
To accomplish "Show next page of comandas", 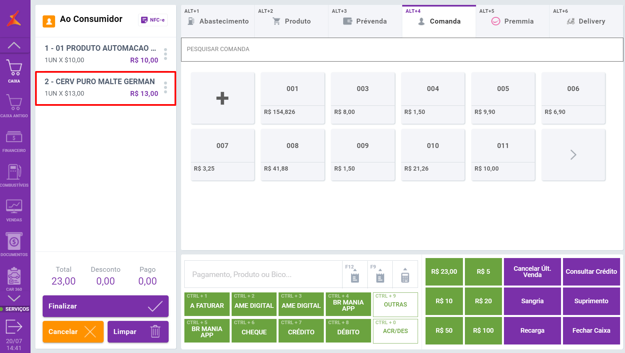I will pos(573,155).
